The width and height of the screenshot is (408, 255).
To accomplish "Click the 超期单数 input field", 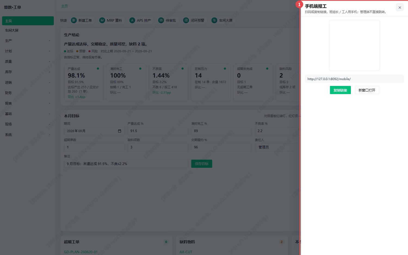I will pyautogui.click(x=94, y=147).
